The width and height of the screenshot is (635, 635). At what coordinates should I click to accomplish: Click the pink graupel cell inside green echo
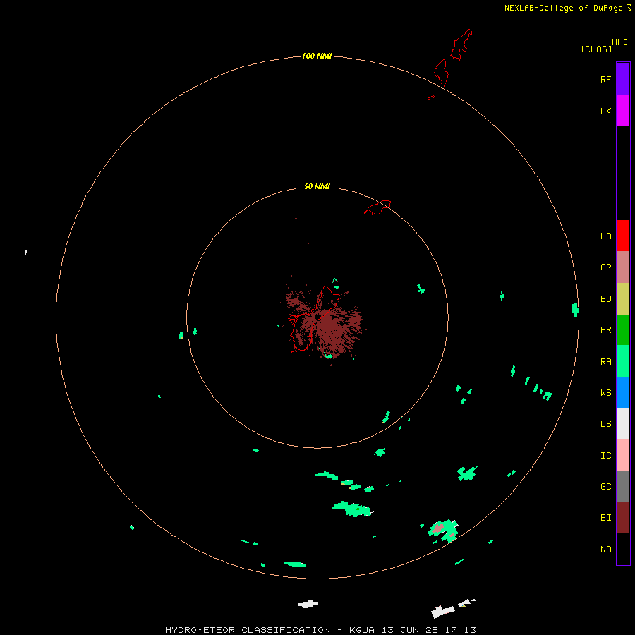(437, 528)
